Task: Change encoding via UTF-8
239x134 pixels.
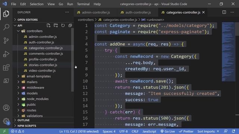Action: [124, 131]
